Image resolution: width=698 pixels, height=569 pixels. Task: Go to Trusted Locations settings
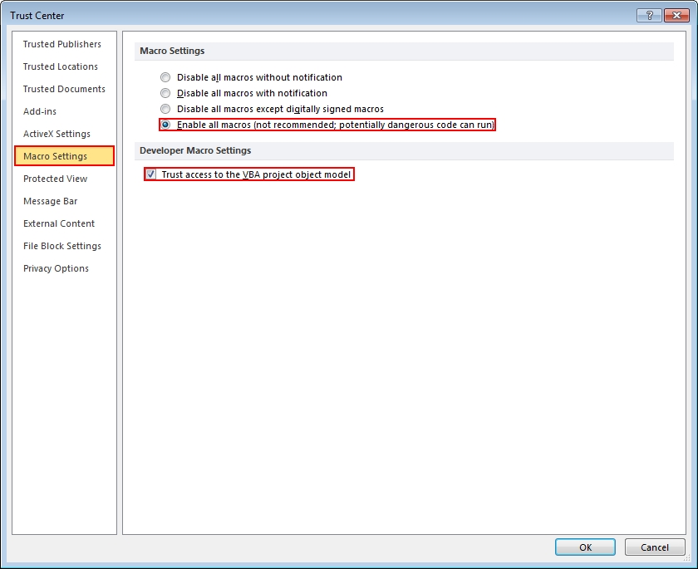click(x=61, y=66)
